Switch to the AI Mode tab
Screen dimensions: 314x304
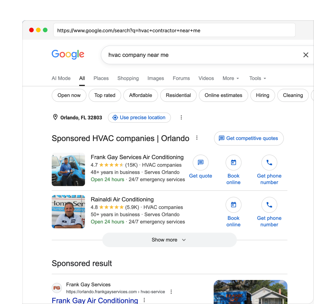point(61,78)
